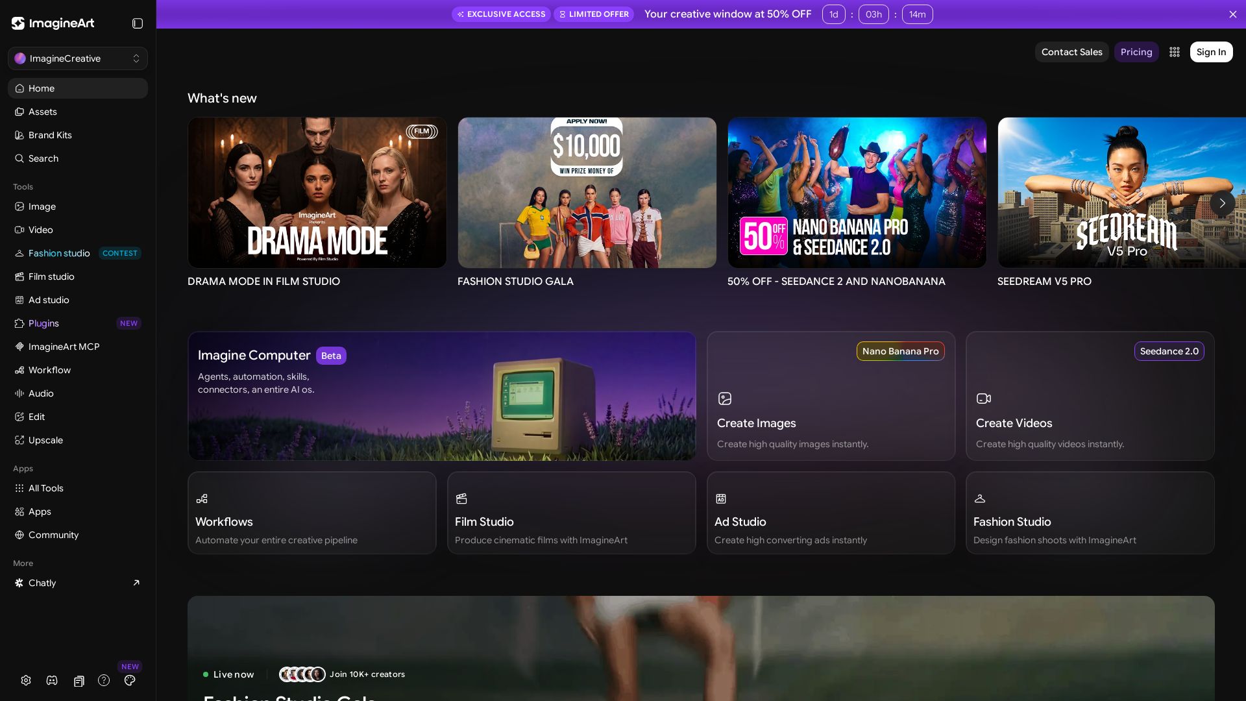Click the Nano Banana Pro tag
The image size is (1246, 701).
point(901,351)
